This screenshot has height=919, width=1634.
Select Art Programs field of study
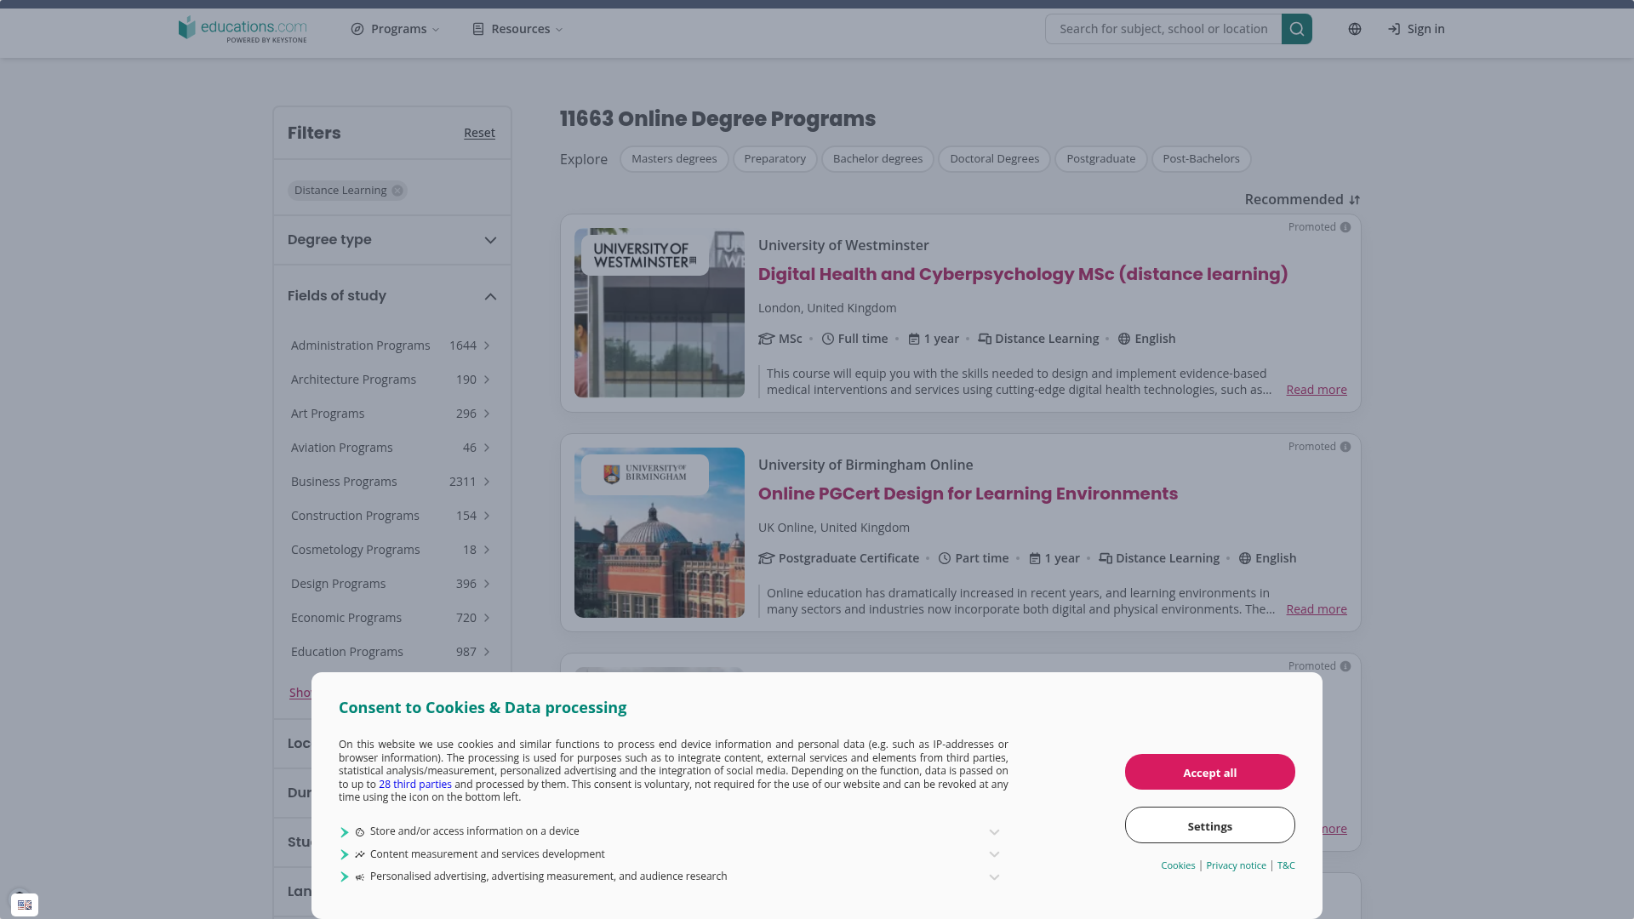pos(391,414)
